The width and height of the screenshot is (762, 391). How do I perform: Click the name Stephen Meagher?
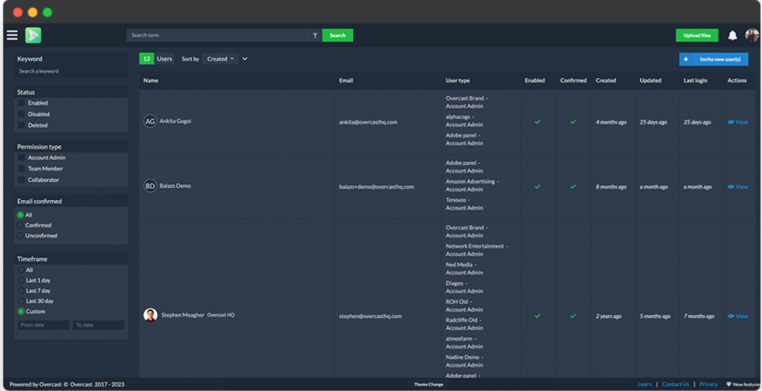click(x=183, y=315)
